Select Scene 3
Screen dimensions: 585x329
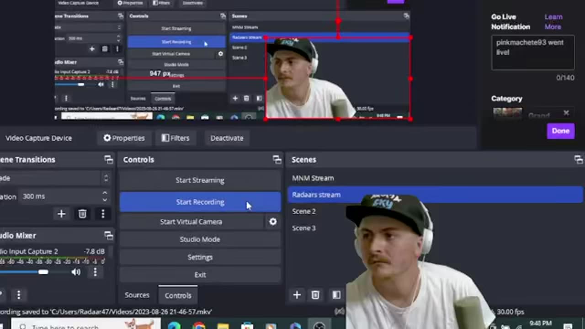point(304,228)
